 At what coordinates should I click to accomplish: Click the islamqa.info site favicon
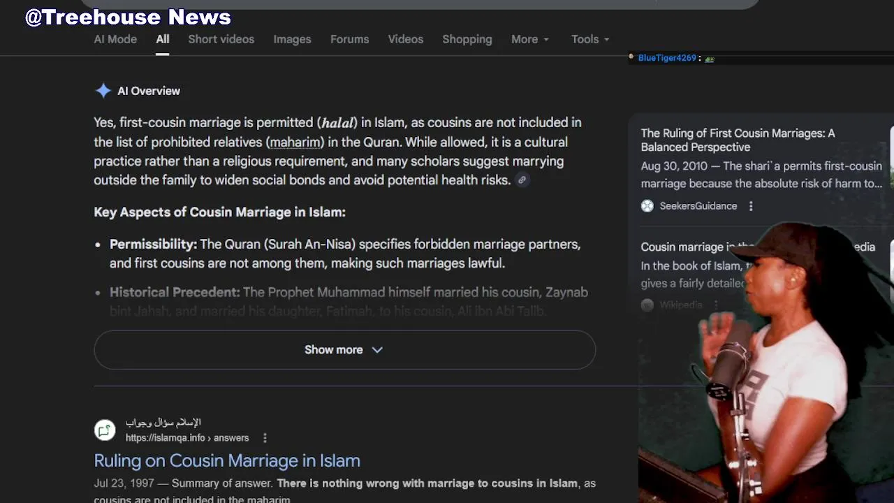[105, 430]
